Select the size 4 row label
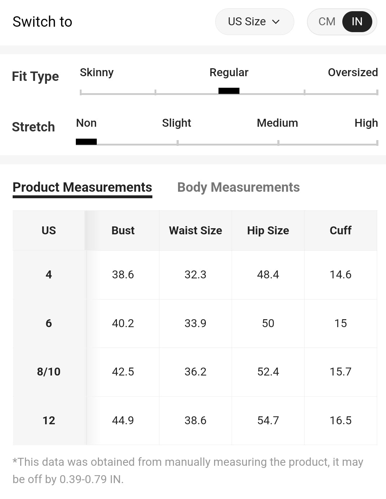Image resolution: width=386 pixels, height=499 pixels. (49, 274)
